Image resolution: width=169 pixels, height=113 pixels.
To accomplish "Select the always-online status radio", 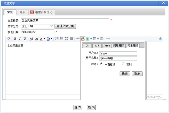I will (101, 64).
